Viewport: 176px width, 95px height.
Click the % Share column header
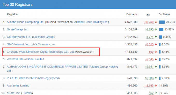(x=164, y=15)
